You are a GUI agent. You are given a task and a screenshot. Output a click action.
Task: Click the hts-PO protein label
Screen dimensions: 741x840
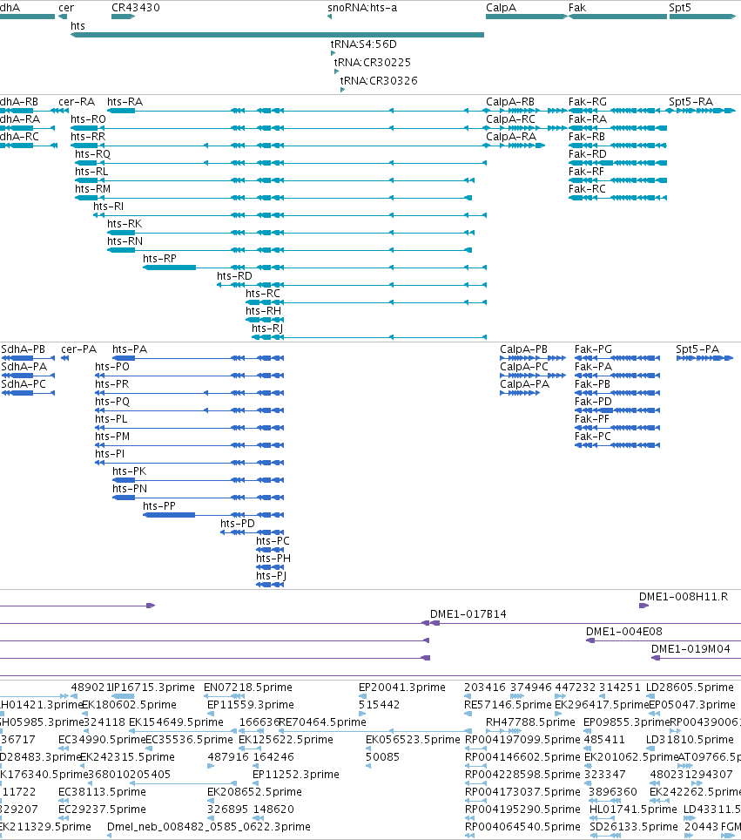coord(112,367)
